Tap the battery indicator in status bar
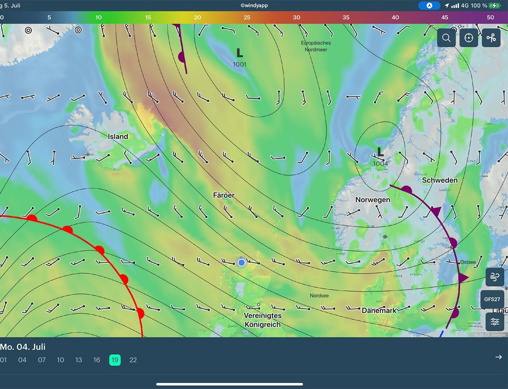This screenshot has width=508, height=389. [x=495, y=6]
